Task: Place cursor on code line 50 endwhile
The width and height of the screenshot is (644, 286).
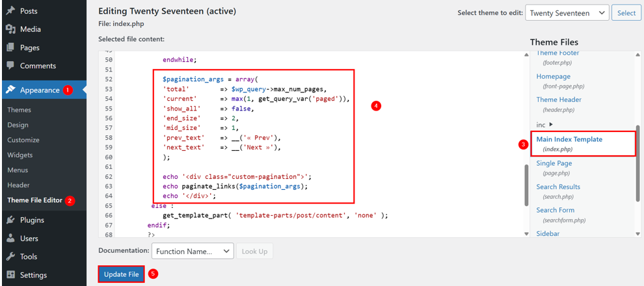Action: 180,60
